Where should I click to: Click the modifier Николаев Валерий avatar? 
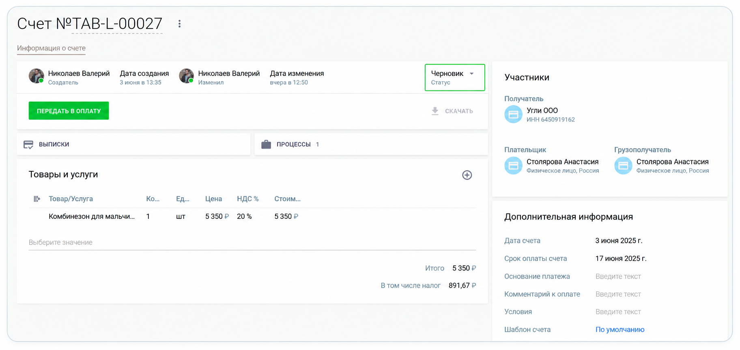point(187,76)
